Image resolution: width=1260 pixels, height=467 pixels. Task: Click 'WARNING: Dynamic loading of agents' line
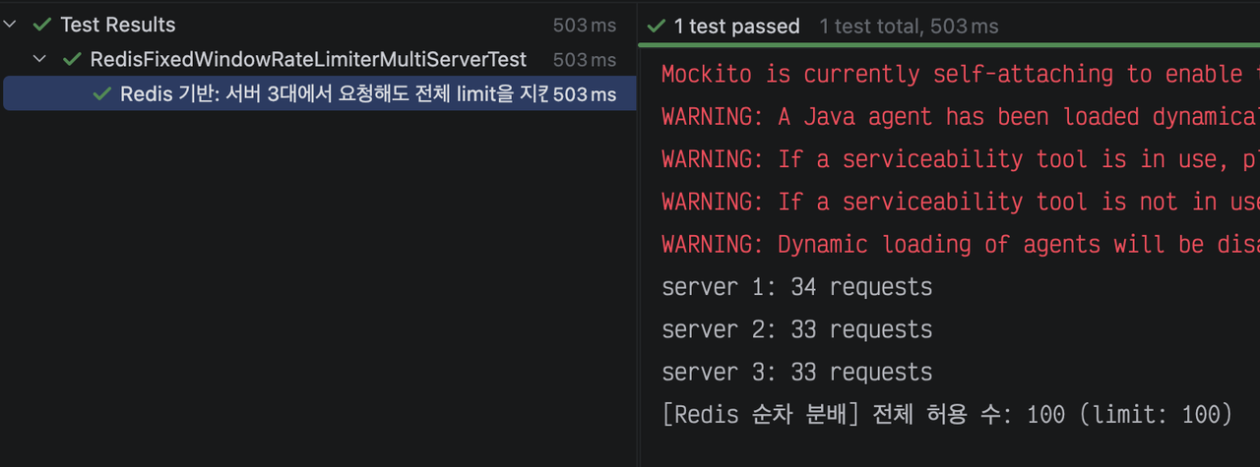pos(960,244)
